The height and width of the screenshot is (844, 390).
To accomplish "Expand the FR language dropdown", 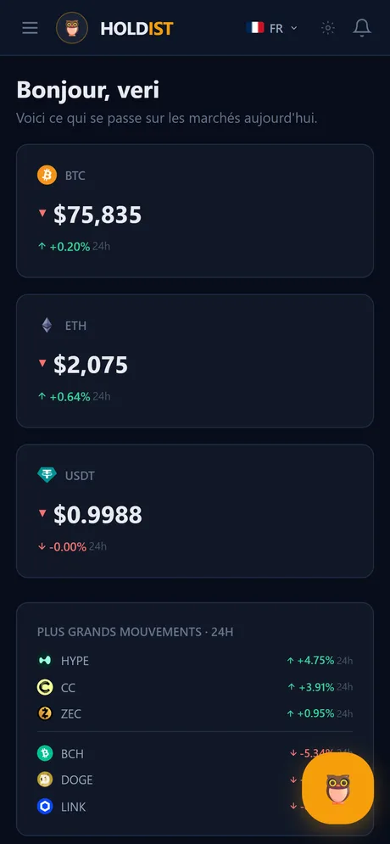I will [x=271, y=28].
